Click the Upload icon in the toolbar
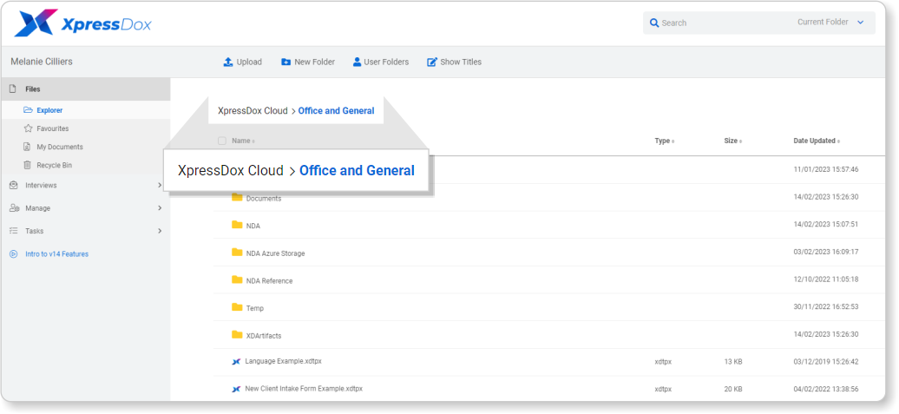This screenshot has height=414, width=899. click(x=227, y=62)
